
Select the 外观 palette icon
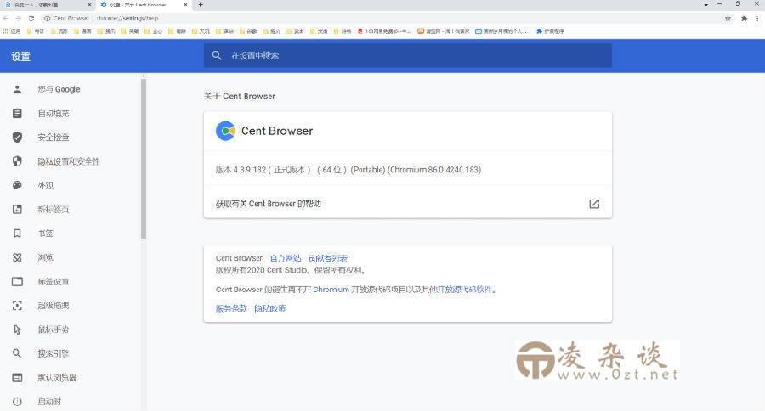(17, 185)
